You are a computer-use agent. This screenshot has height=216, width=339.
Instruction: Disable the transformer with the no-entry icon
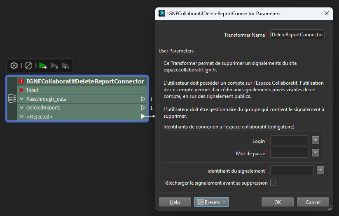pos(28,66)
